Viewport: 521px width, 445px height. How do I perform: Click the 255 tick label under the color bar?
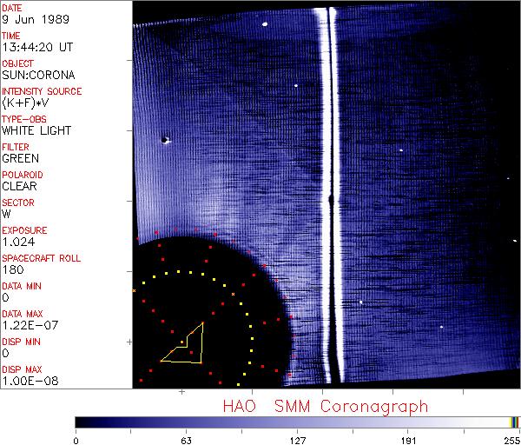click(513, 439)
